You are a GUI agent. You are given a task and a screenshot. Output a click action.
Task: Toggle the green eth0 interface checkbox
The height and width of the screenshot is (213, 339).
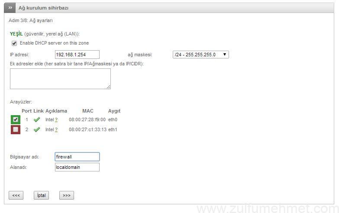coord(16,119)
